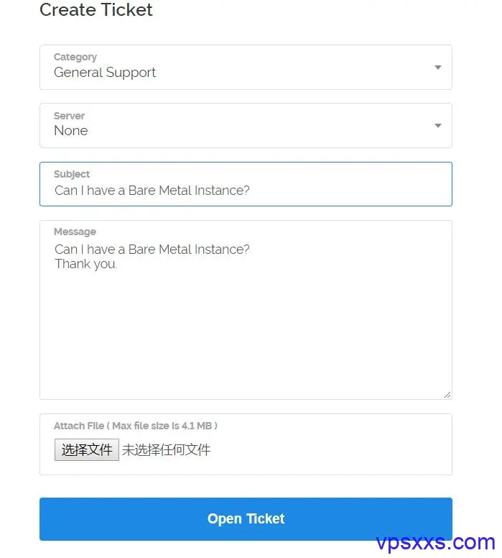Submit the form with Open Ticket
Viewport: 502px width, 558px height.
[246, 519]
